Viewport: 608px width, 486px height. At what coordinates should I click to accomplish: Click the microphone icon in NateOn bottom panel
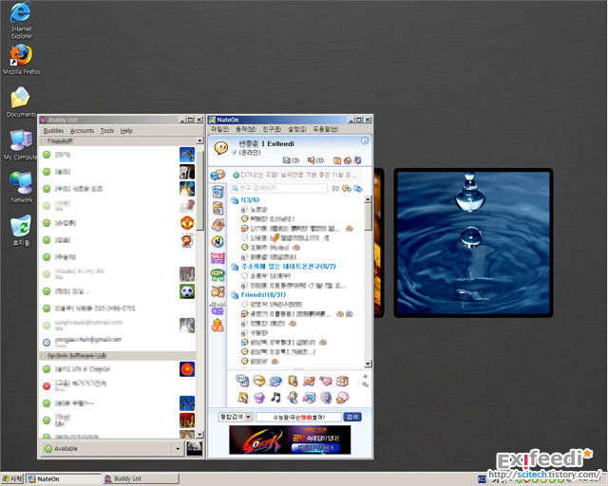[326, 398]
